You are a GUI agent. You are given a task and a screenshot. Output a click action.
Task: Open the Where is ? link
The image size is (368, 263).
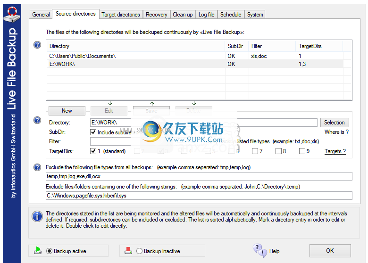pyautogui.click(x=336, y=132)
